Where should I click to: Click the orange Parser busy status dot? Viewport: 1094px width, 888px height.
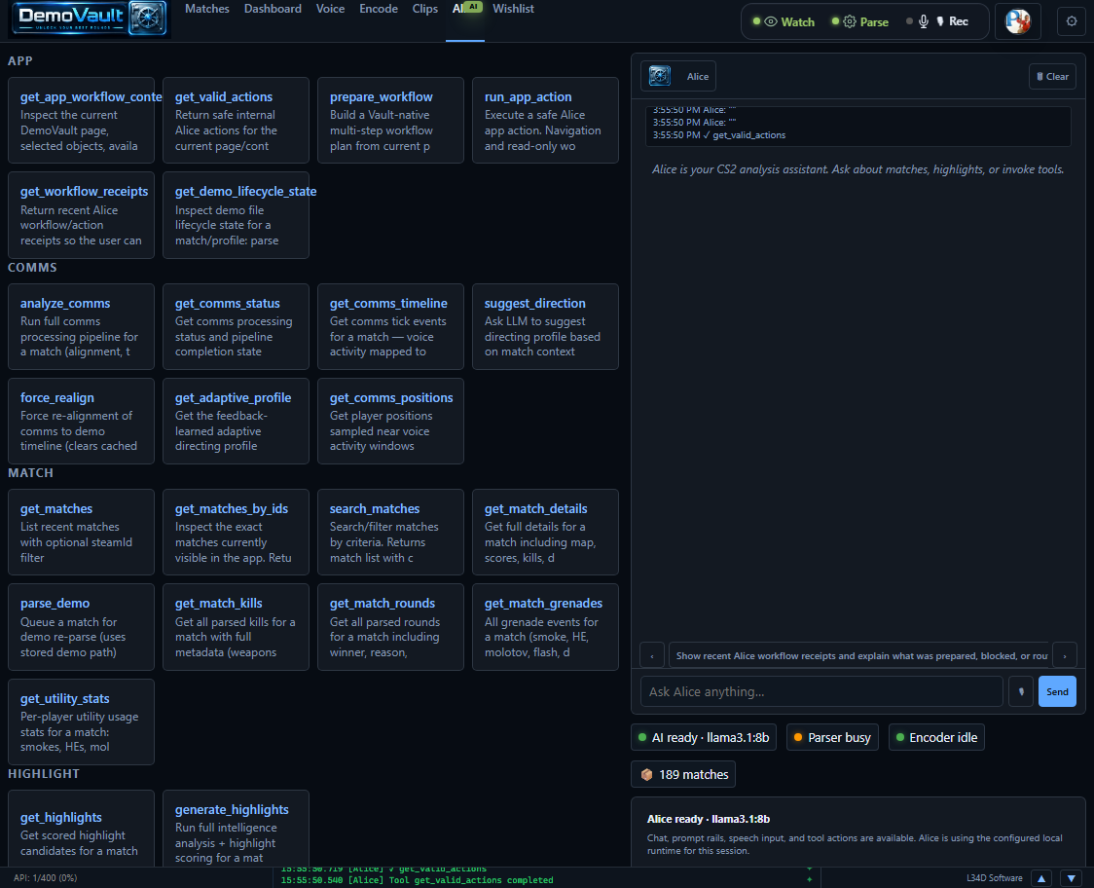[x=798, y=737]
